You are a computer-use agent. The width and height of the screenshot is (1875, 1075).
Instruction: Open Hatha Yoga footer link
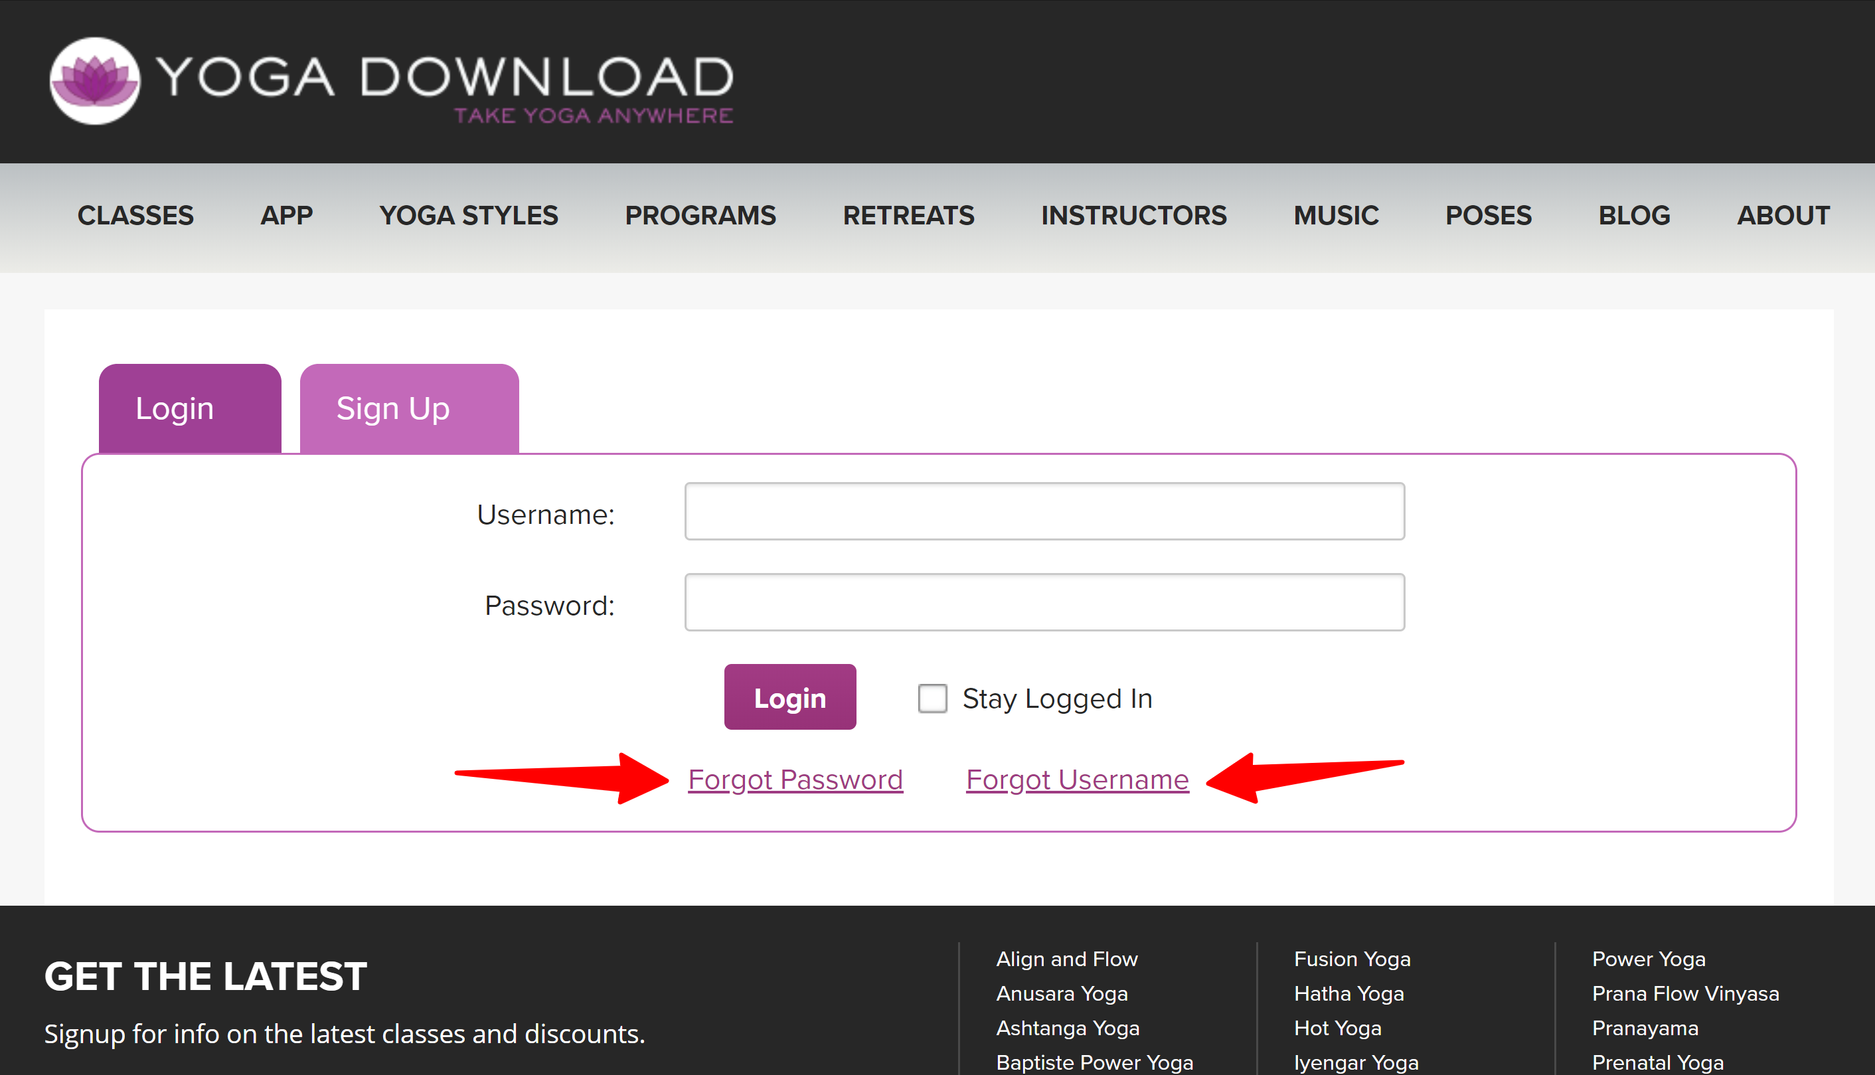[x=1348, y=994]
